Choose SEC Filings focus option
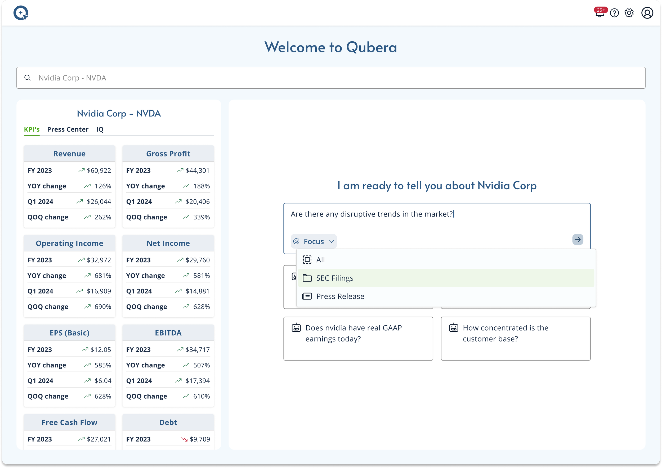Screen dimensions: 662x468 [x=334, y=278]
